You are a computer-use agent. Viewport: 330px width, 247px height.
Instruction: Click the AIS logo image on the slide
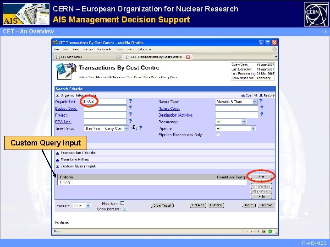pyautogui.click(x=26, y=14)
